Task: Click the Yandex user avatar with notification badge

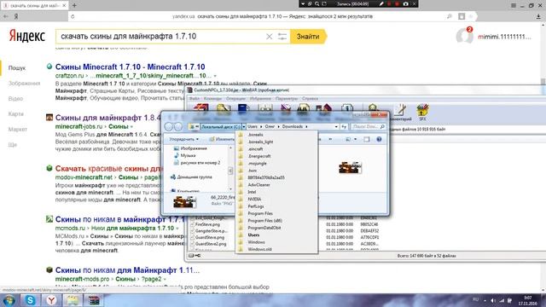Action: 464,36
